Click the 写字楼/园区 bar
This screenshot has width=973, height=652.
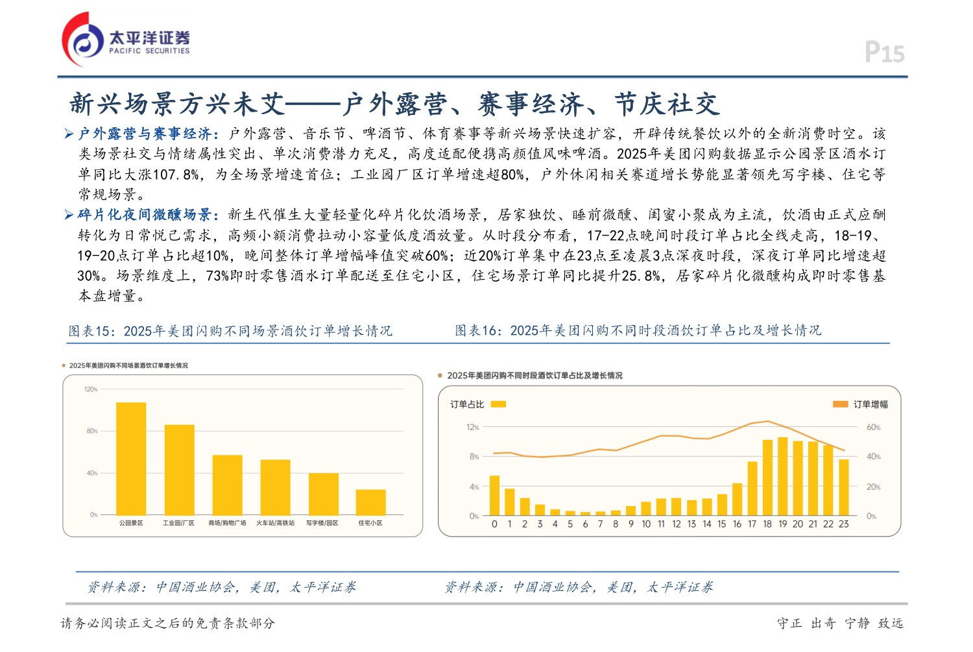[x=324, y=494]
